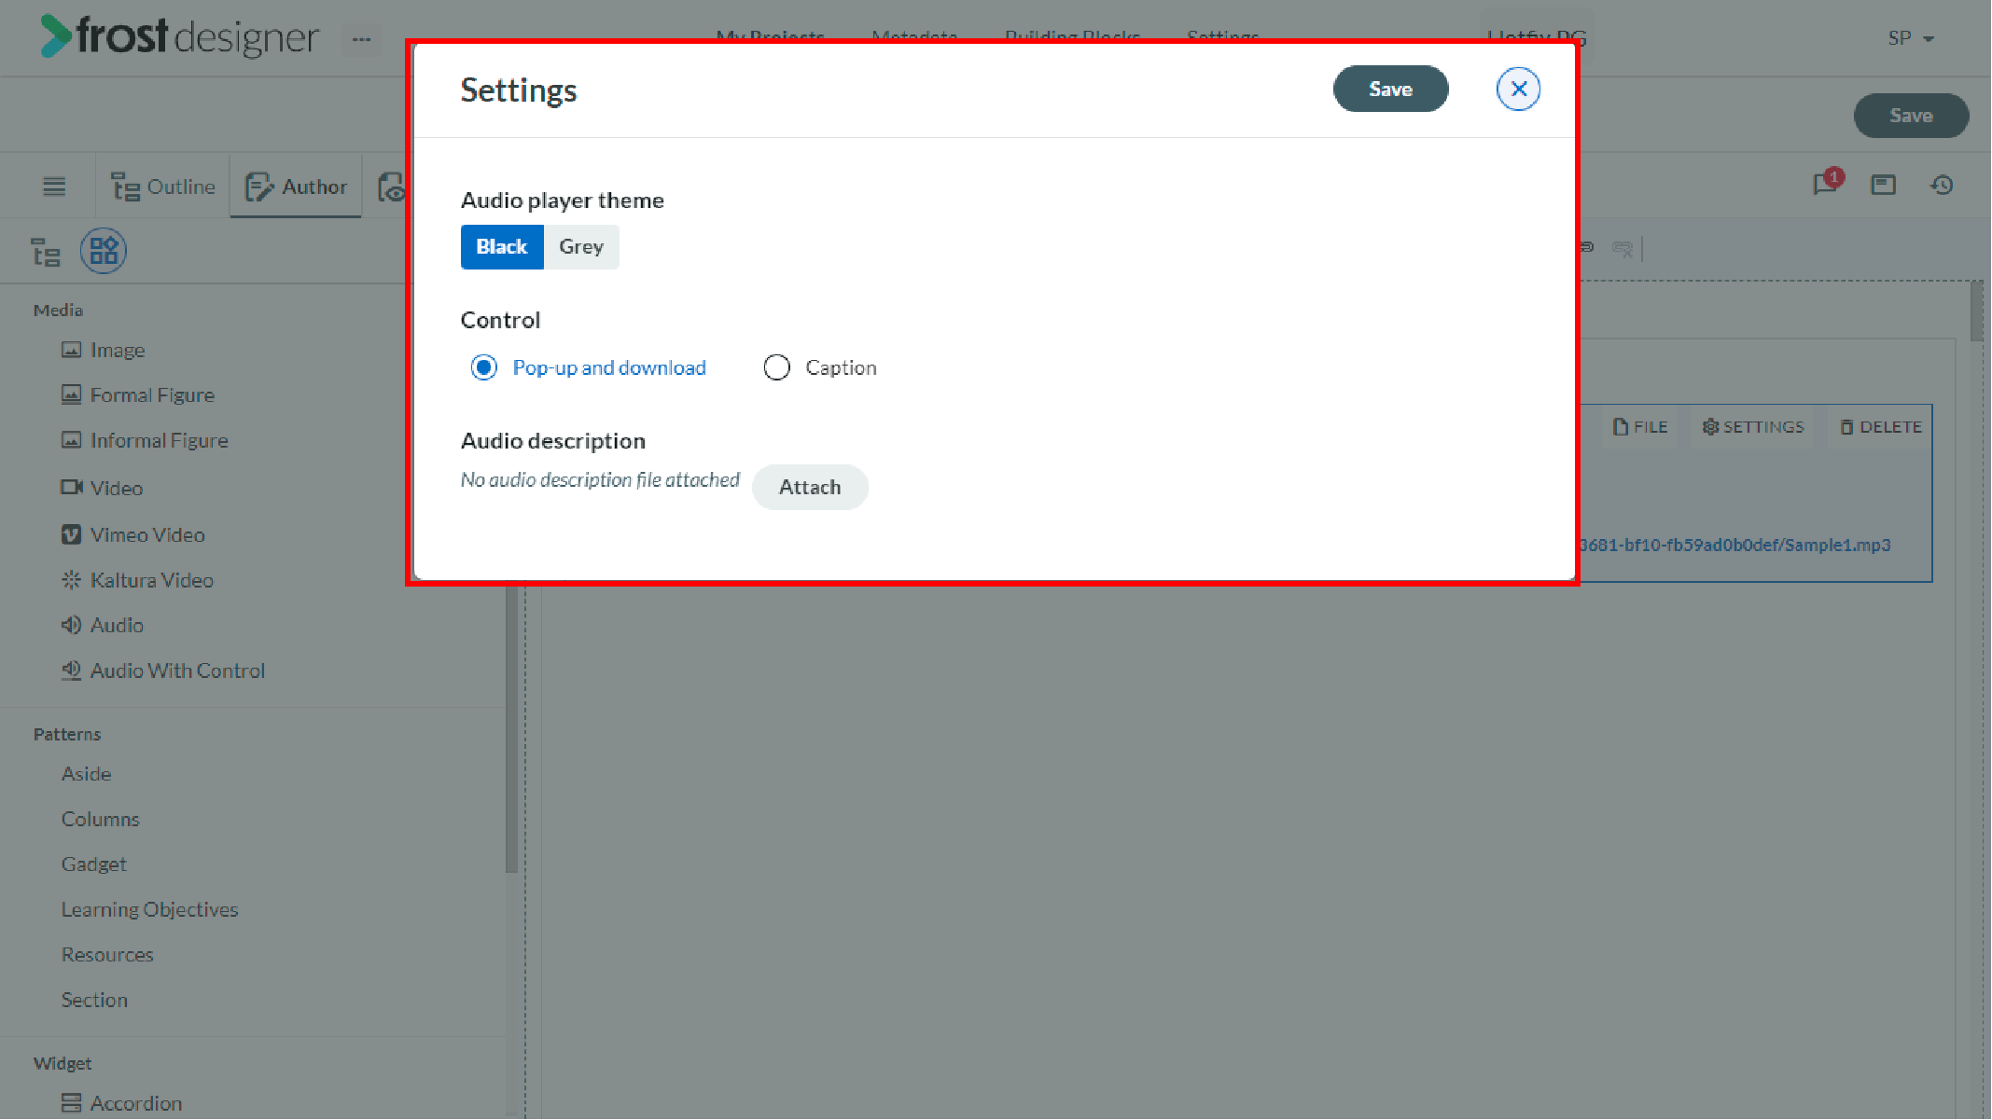
Task: Click the hamburger menu icon
Action: (54, 187)
